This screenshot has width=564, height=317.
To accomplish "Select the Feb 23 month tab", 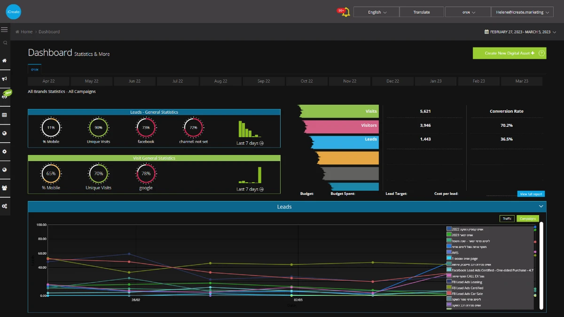I will (x=478, y=81).
